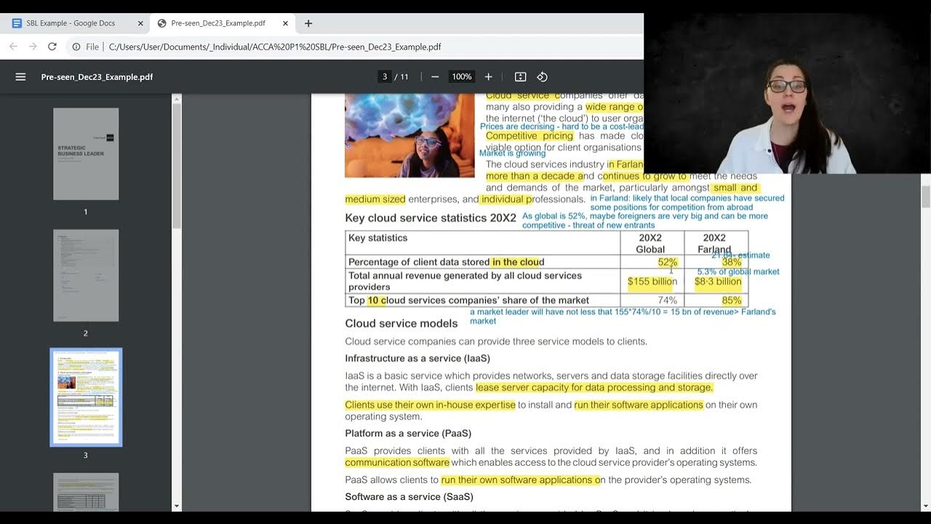
Task: Open page 1 thumbnail
Action: [x=86, y=154]
